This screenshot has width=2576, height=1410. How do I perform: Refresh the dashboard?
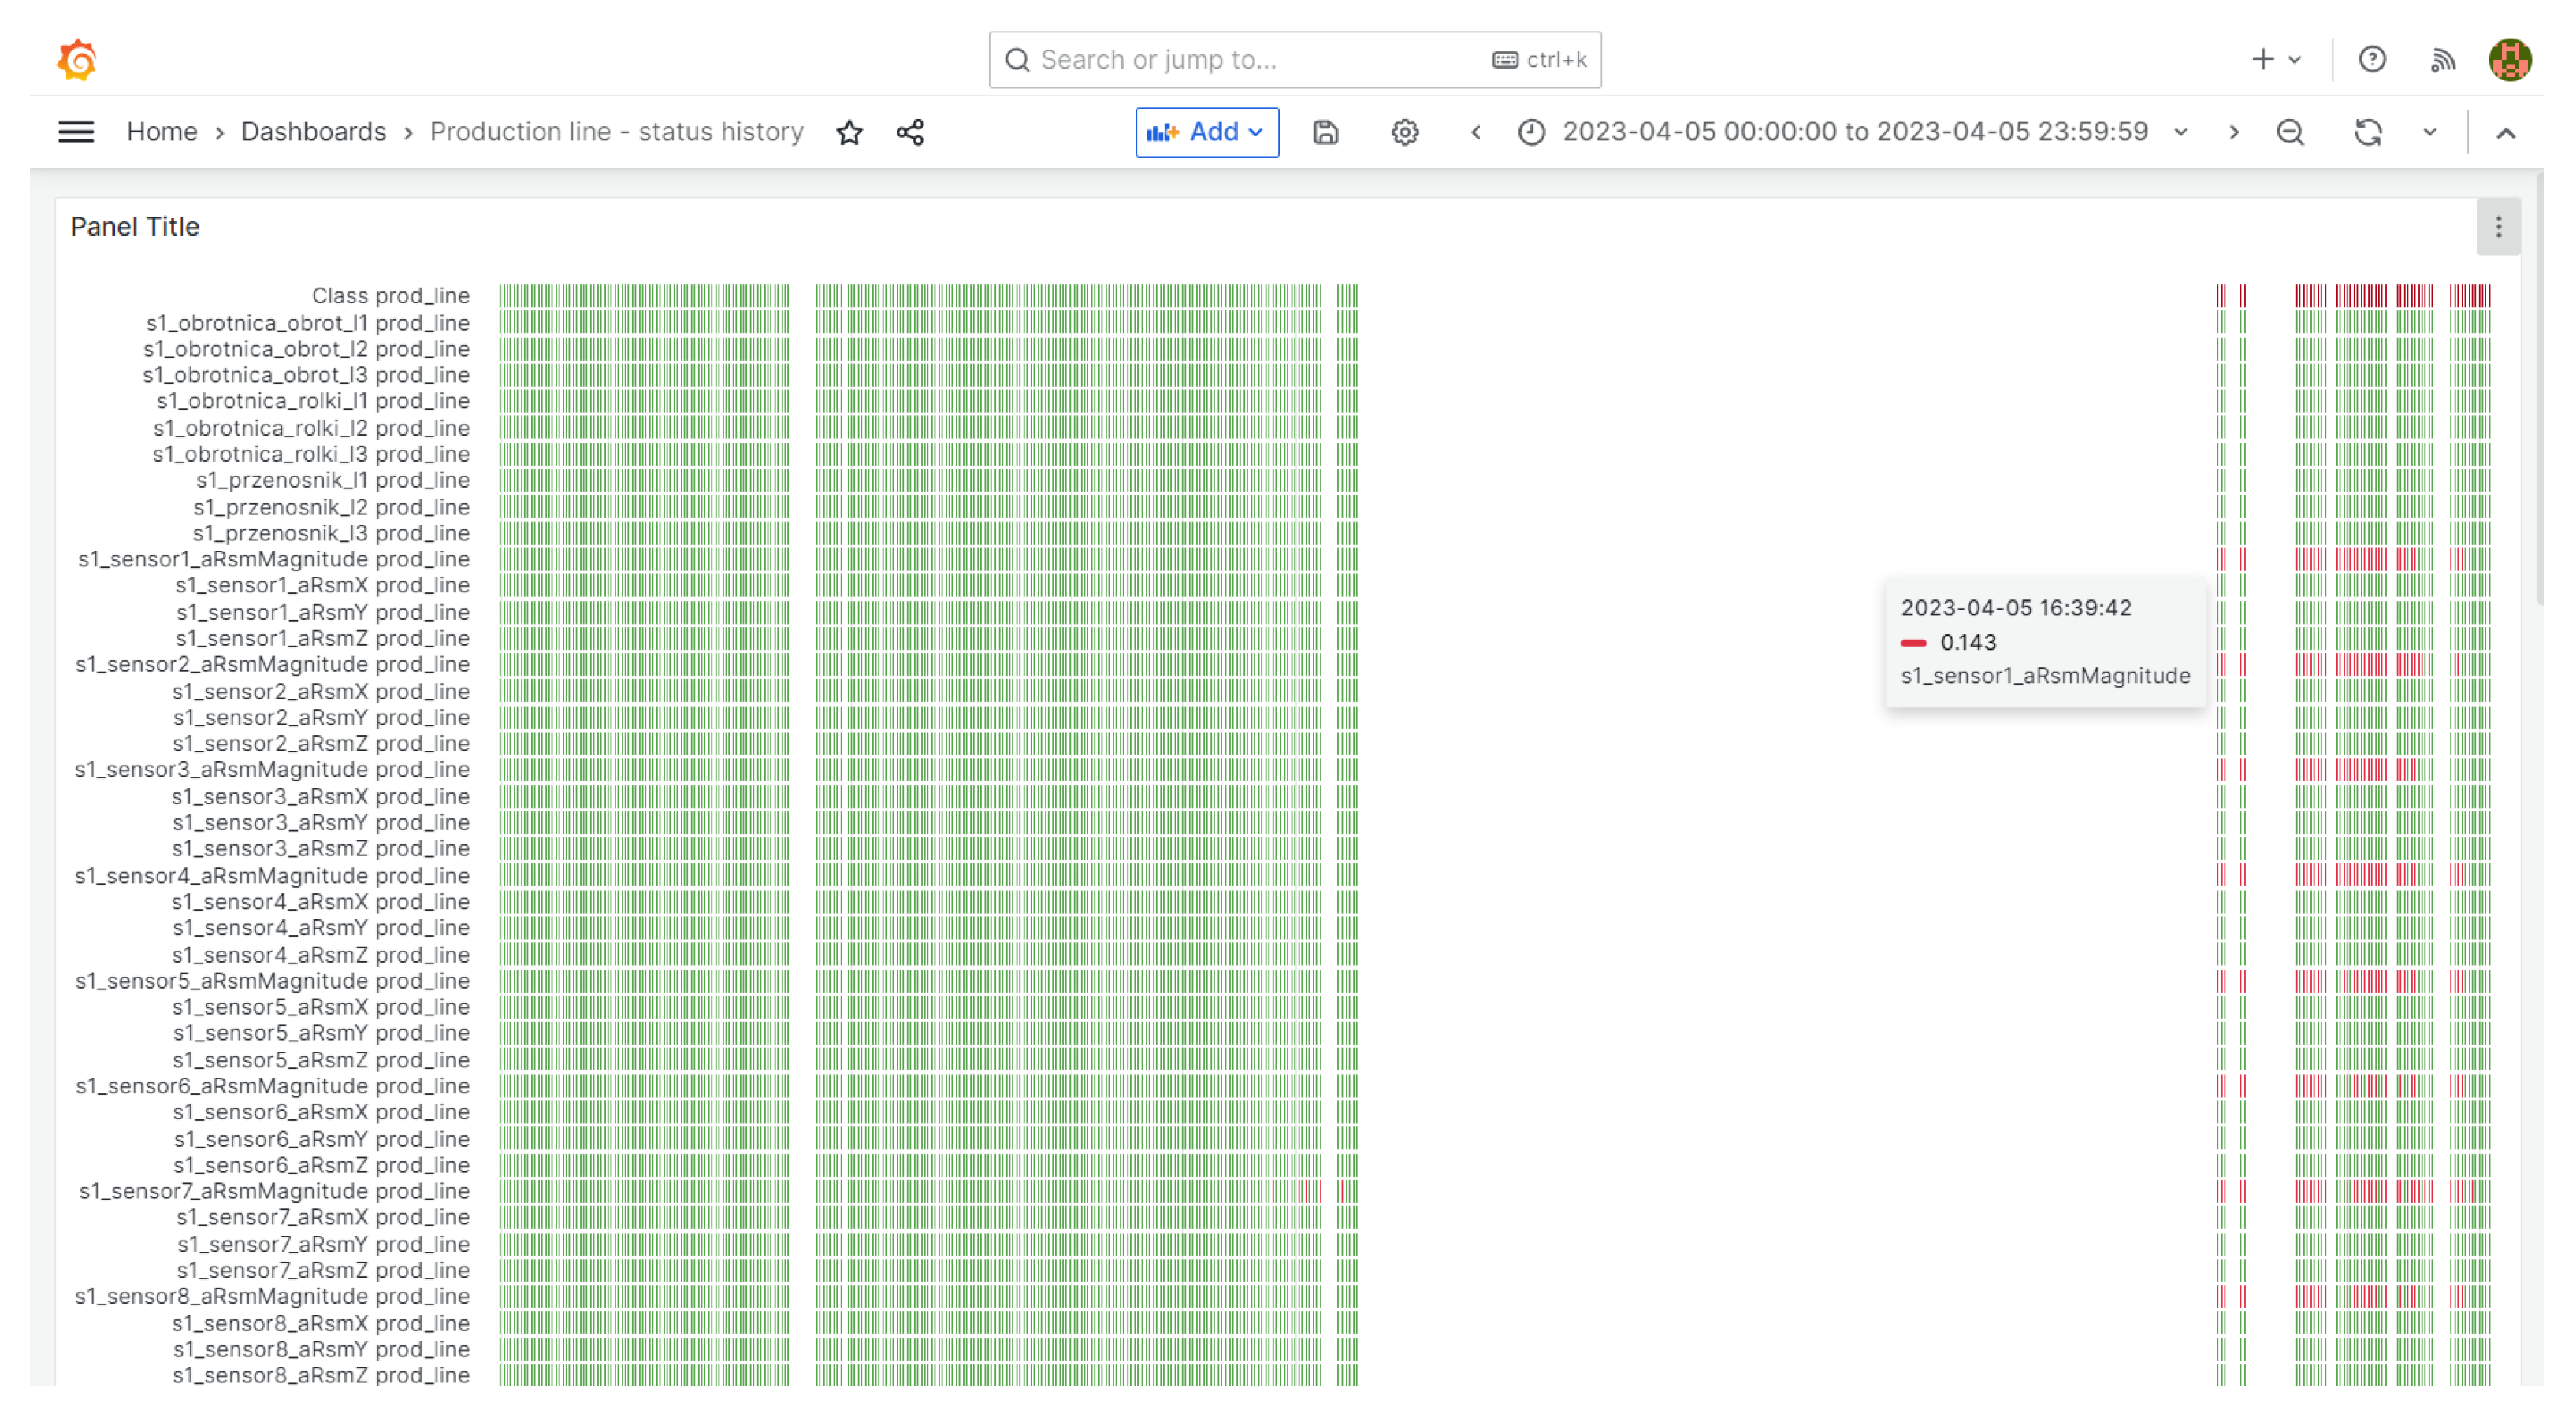(2367, 132)
